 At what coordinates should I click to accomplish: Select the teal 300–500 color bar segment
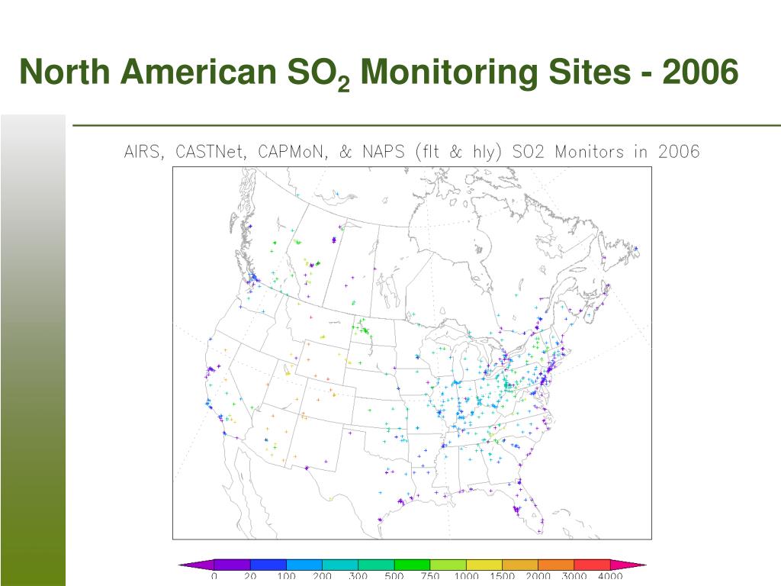376,565
